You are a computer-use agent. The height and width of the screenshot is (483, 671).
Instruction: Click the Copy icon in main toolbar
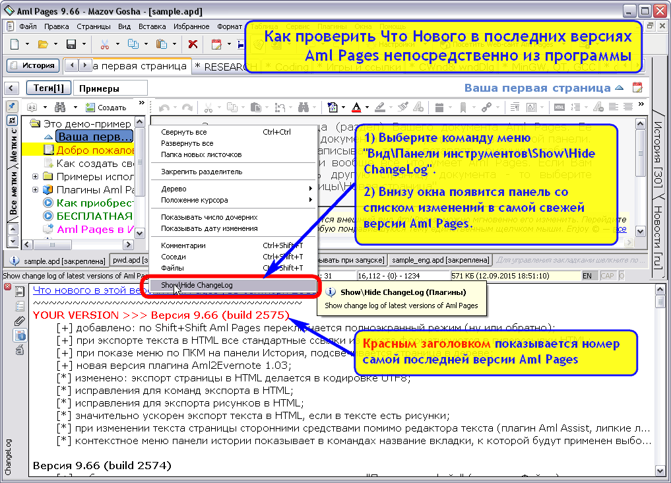pyautogui.click(x=133, y=44)
